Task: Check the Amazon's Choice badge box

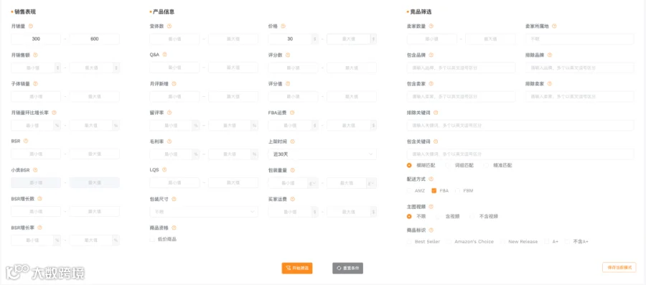Action: [449, 242]
